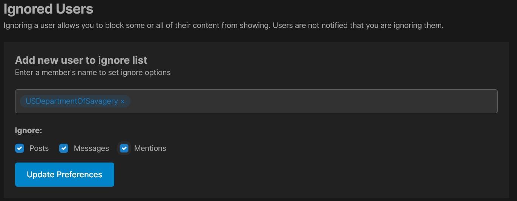Click the Ignored Users page heading
This screenshot has width=517, height=201.
(x=49, y=9)
